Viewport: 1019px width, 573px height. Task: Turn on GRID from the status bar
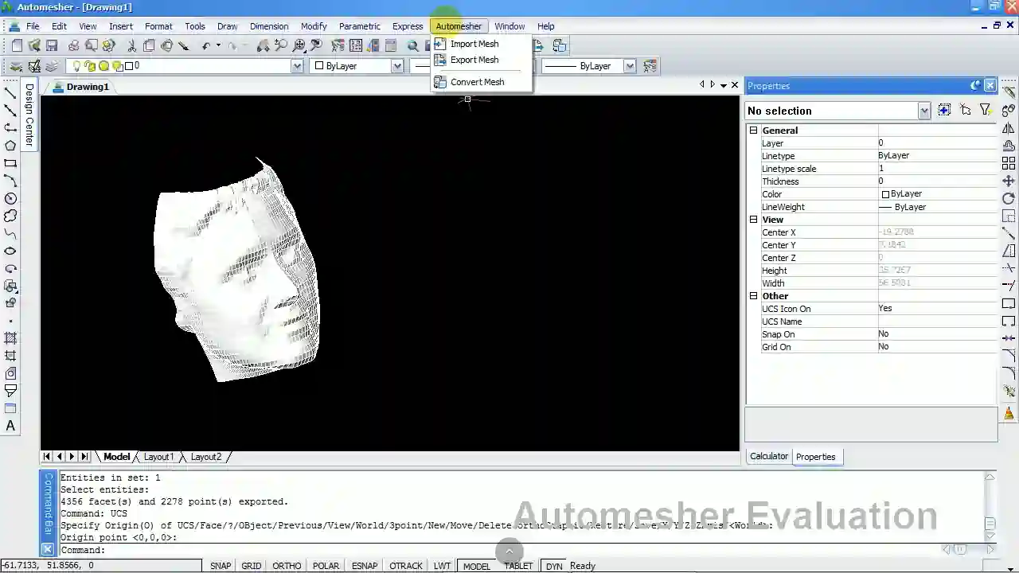[x=251, y=566]
